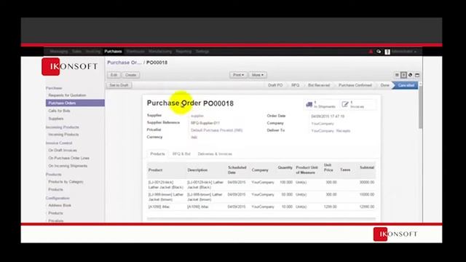The image size is (466, 262).
Task: Click Draft PO status step
Action: [x=275, y=85]
